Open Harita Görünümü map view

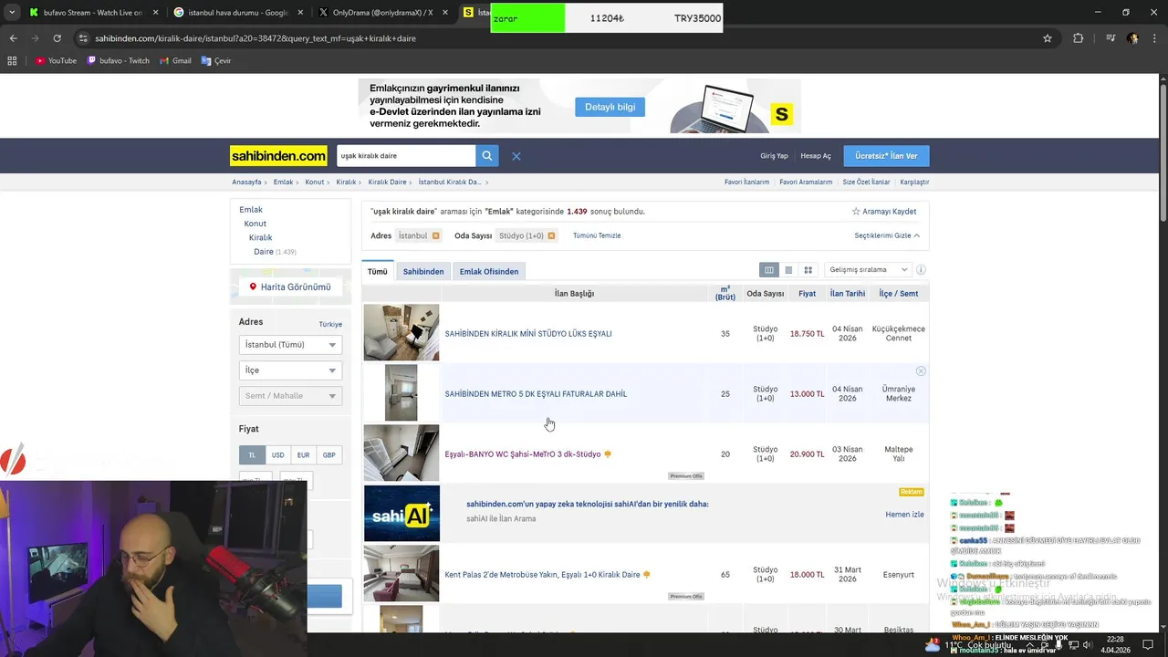[290, 287]
